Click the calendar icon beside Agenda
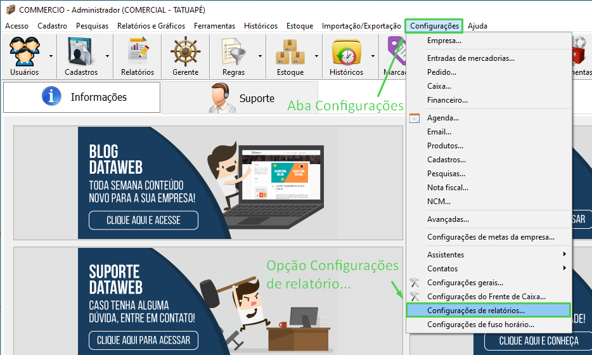Screen dimensions: 592x355 pos(414,118)
